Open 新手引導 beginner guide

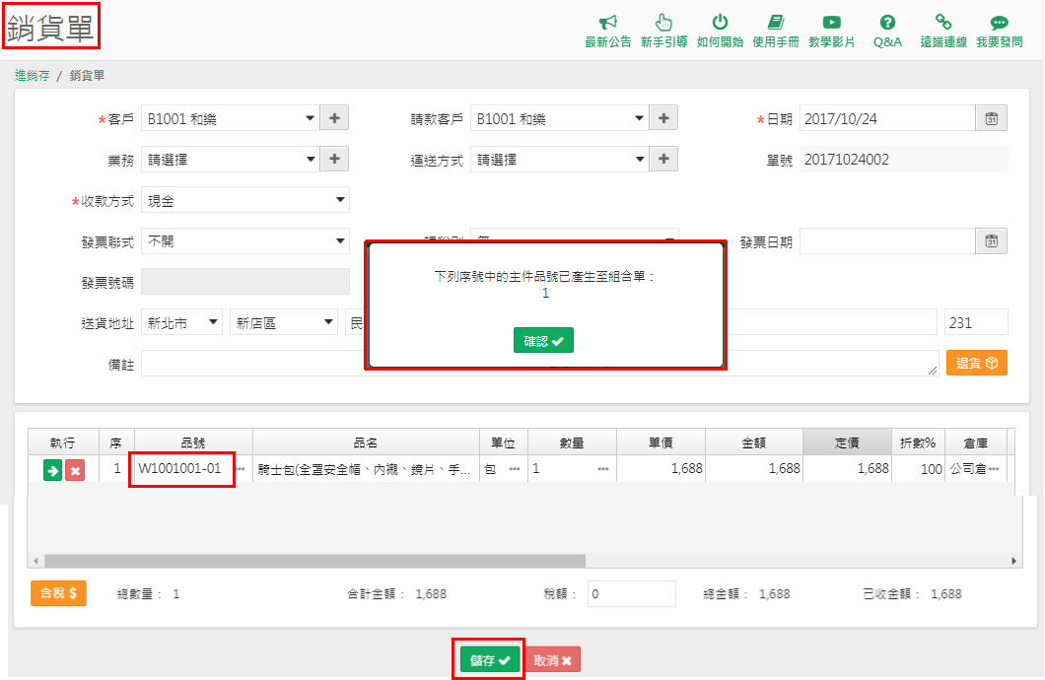[x=663, y=32]
